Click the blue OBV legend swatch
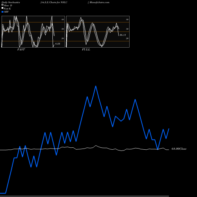The width and height of the screenshot is (197, 197). point(2,12)
